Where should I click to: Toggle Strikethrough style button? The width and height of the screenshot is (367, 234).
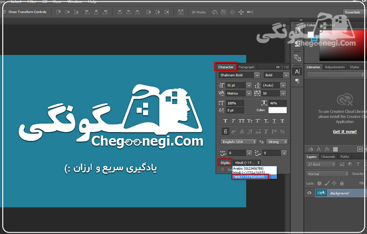coord(282,121)
